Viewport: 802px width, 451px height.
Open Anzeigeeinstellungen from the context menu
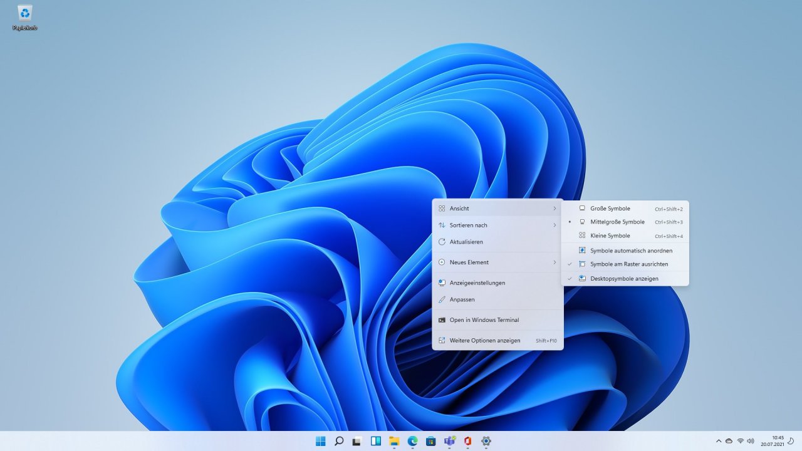coord(498,283)
